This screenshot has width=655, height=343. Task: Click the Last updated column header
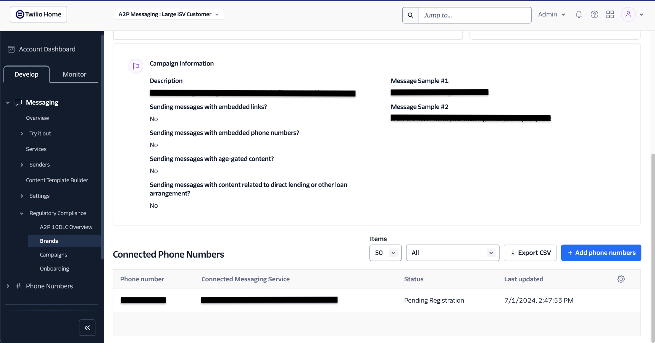(x=524, y=279)
